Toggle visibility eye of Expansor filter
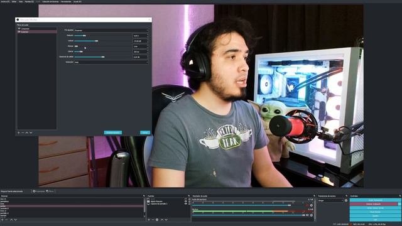The image size is (402, 226). 19,31
